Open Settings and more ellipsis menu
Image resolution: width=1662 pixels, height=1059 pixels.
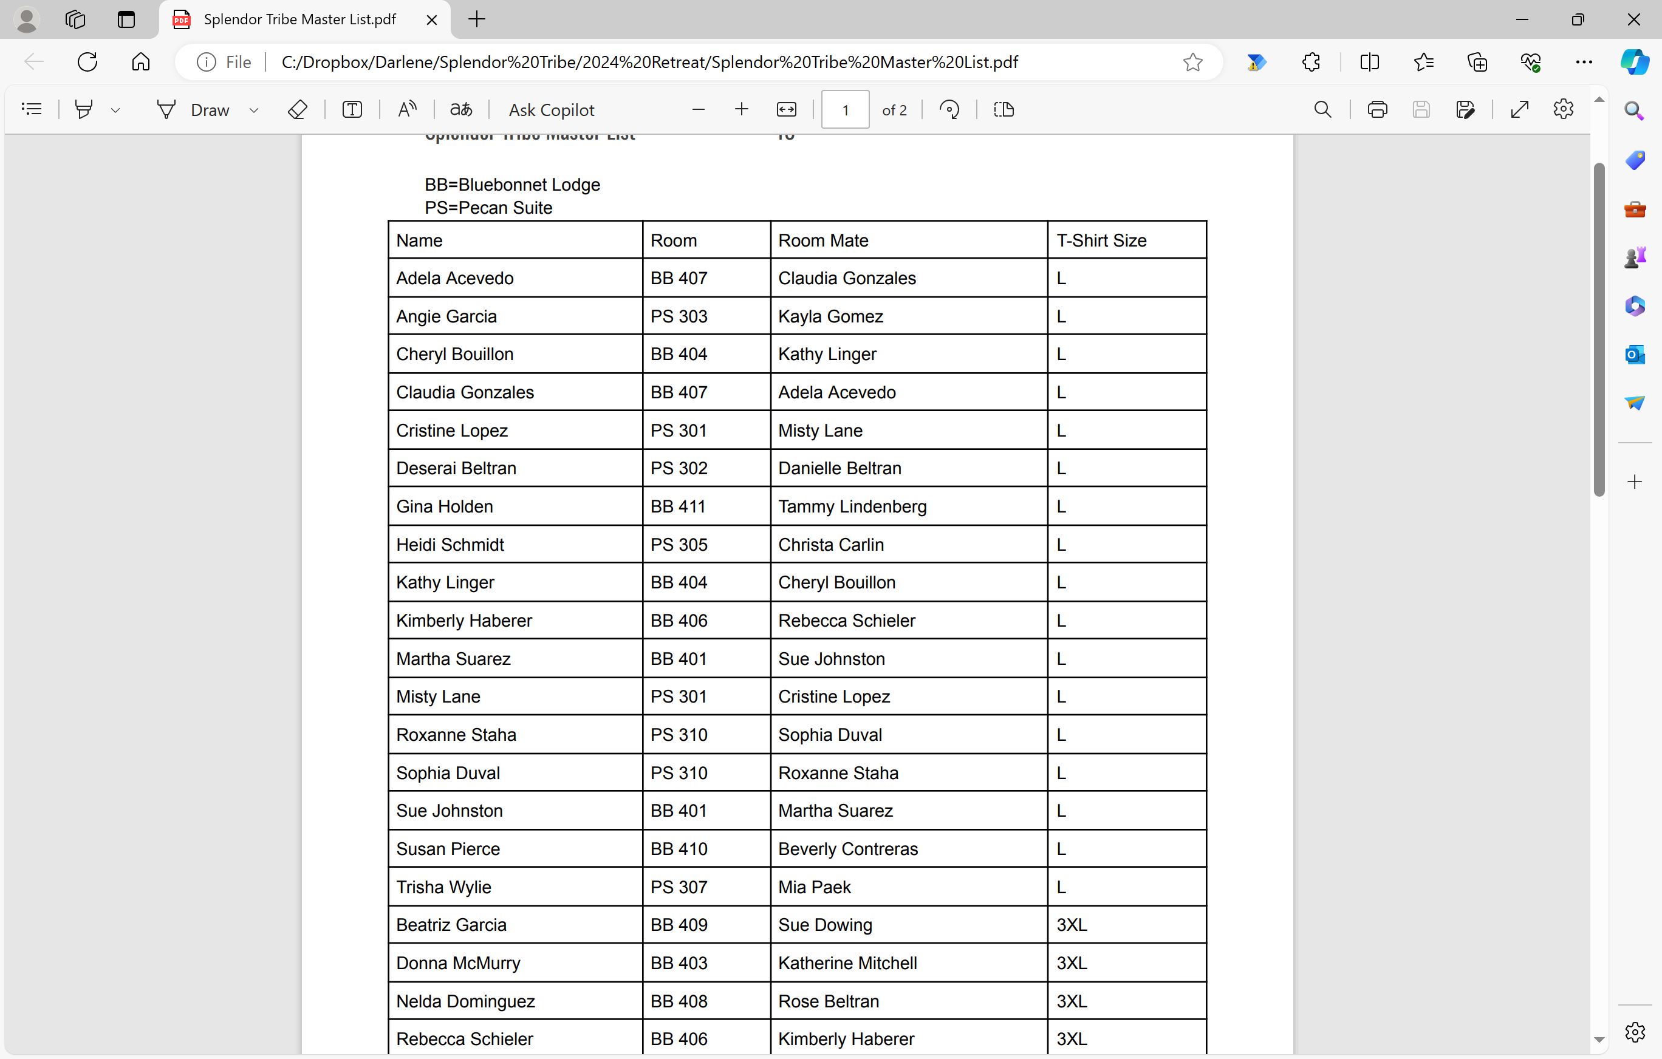pos(1583,62)
